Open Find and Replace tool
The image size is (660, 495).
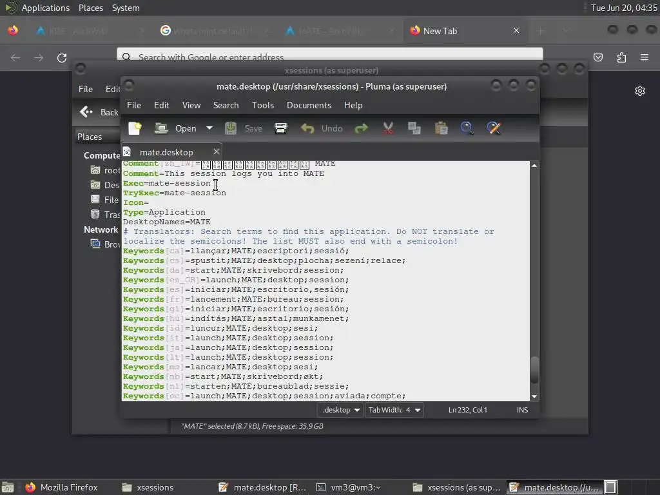(494, 128)
